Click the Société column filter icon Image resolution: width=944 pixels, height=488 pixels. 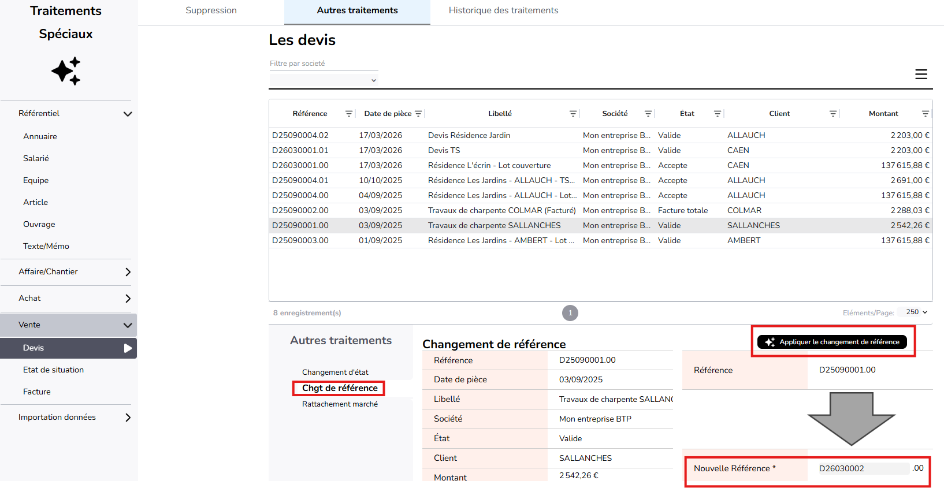click(x=648, y=114)
